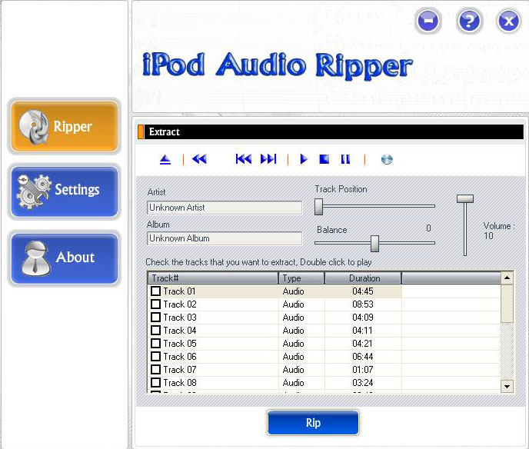Select the 06:44 duration cell
Viewport: 529px width, 449px height.
363,357
